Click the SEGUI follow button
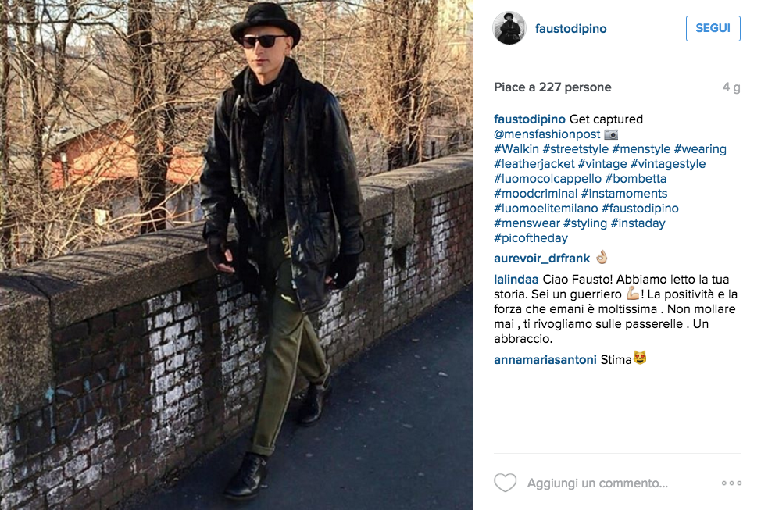Image resolution: width=761 pixels, height=510 pixels. pos(713,28)
